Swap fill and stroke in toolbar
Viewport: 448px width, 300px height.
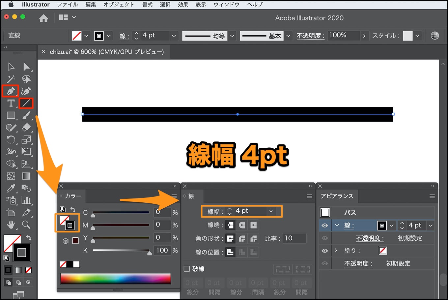[28, 237]
